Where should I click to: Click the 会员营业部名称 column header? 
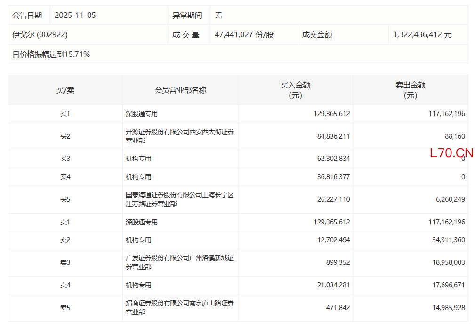click(180, 90)
